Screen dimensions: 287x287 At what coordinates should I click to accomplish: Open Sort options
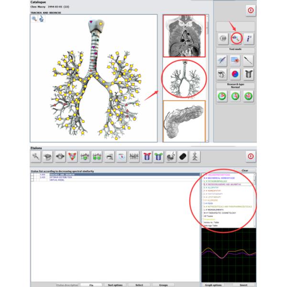(115, 285)
